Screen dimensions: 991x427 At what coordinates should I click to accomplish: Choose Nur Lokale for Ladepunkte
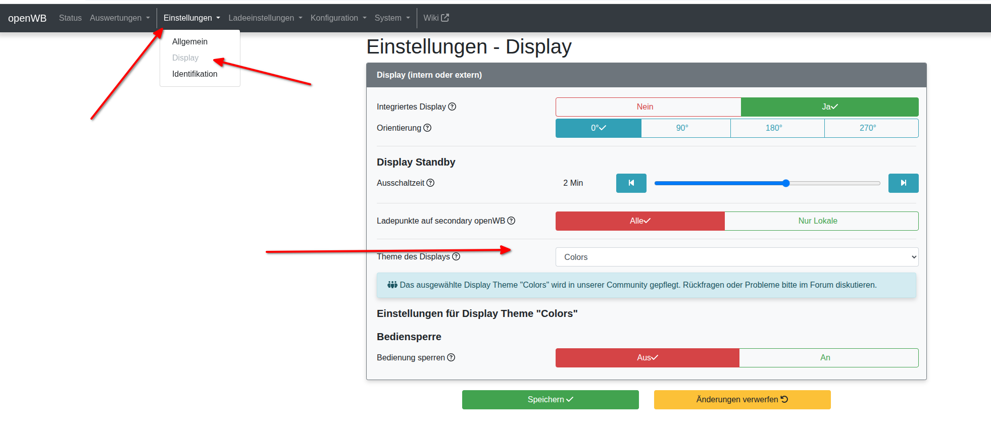(x=822, y=221)
